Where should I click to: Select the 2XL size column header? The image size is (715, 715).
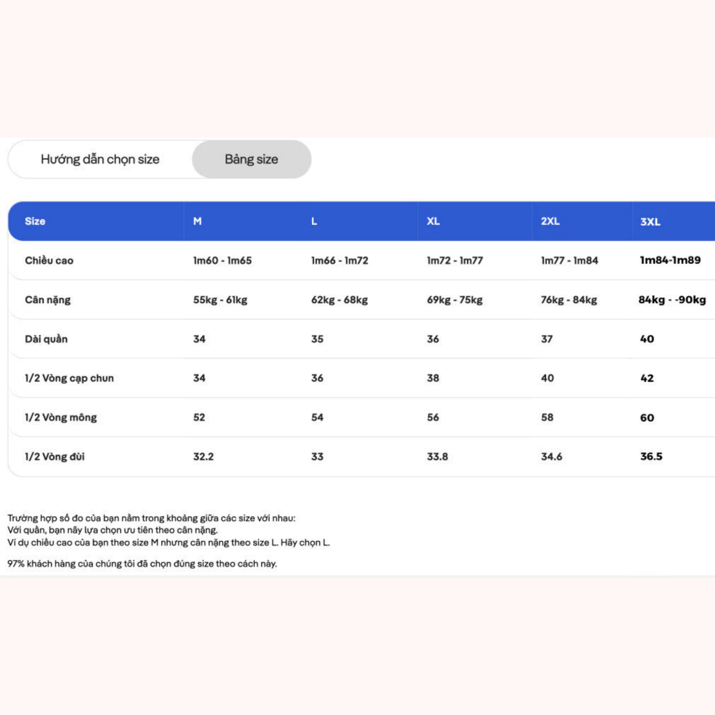(x=550, y=221)
